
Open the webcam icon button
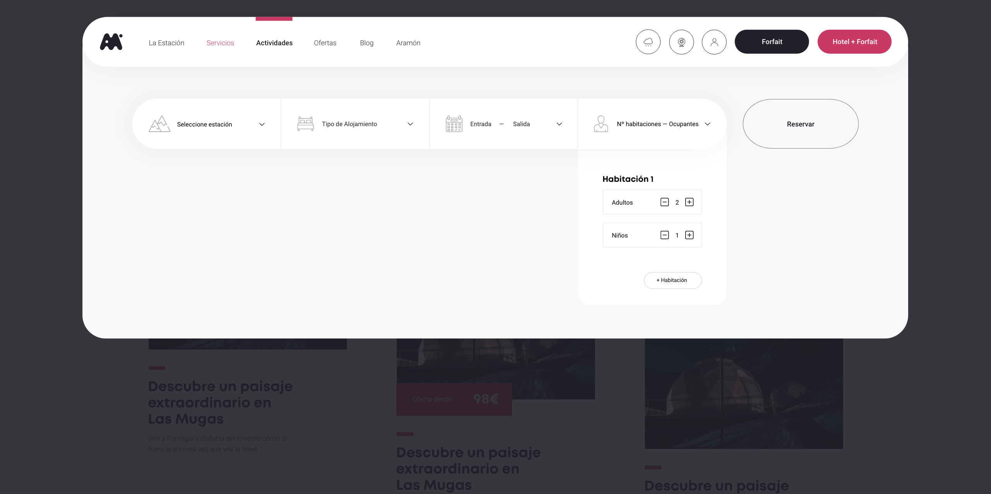pyautogui.click(x=681, y=42)
